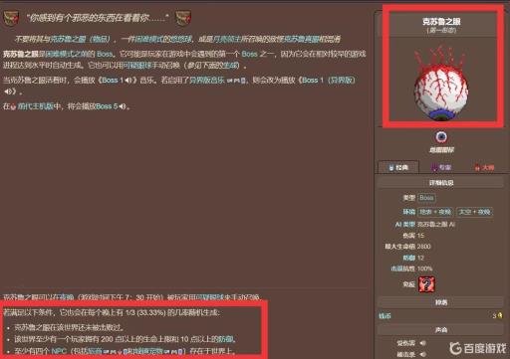Switch to the 经典 (Classic) mode tab
510x359 pixels.
coord(398,167)
